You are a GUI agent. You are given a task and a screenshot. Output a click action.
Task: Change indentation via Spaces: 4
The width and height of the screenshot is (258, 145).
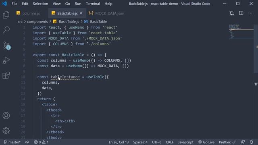coord(140,142)
